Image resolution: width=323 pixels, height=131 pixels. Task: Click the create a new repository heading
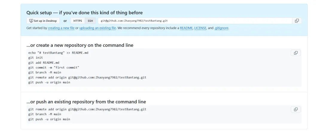tap(80, 45)
